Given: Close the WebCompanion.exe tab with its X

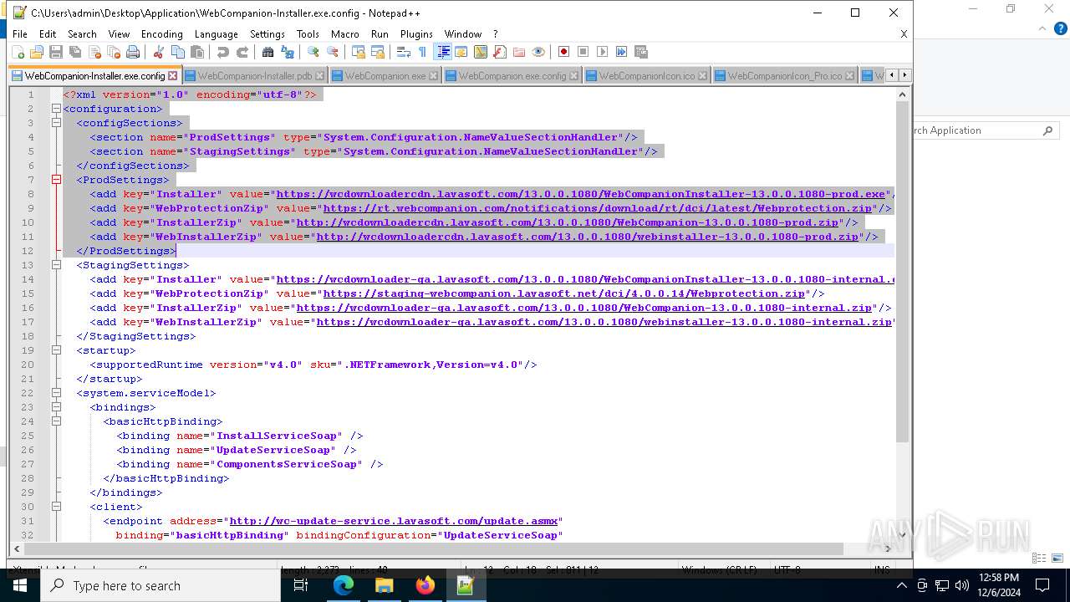Looking at the screenshot, I should coord(434,76).
